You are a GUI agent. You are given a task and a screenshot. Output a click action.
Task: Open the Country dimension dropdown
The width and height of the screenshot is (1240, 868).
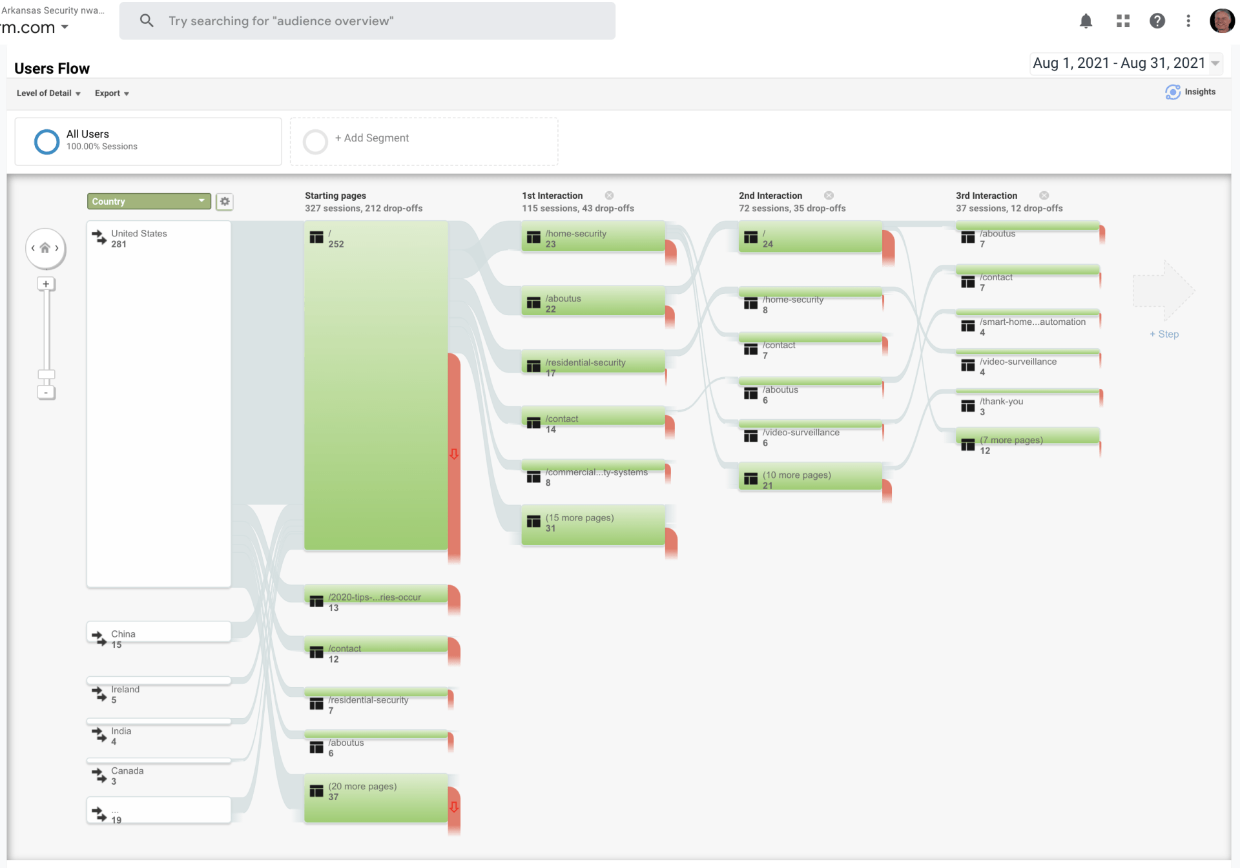click(x=149, y=201)
